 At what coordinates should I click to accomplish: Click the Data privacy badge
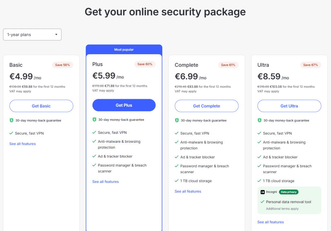pyautogui.click(x=289, y=192)
